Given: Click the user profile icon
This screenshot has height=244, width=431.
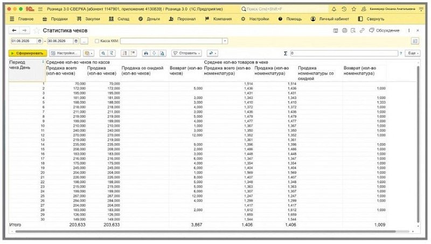Looking at the screenshot, I should tap(364, 9).
